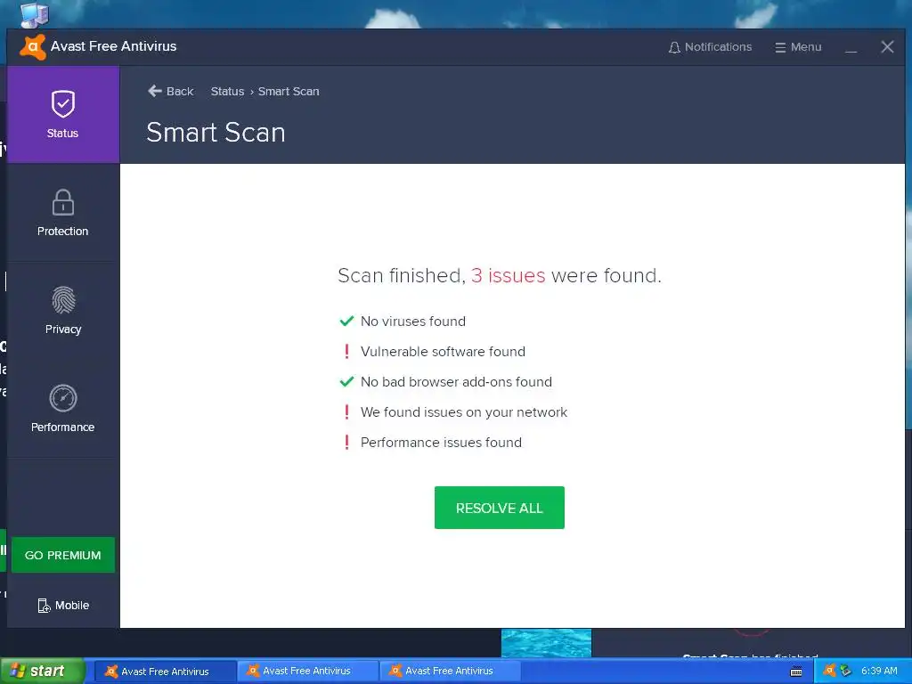
Task: Click the Avast logo in title bar
Action: (x=33, y=47)
